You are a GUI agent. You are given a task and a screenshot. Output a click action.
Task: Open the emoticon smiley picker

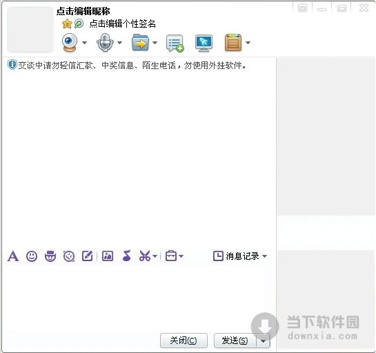(x=32, y=256)
